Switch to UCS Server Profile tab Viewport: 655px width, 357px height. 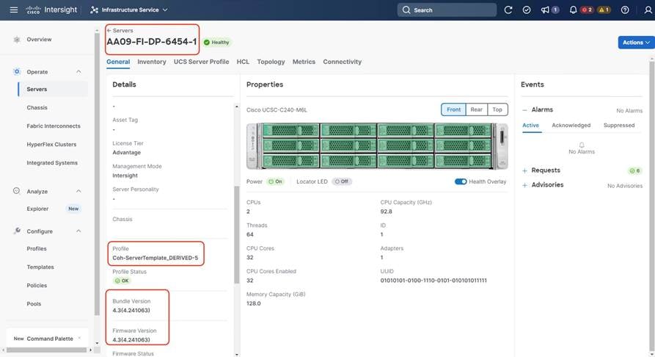pos(202,62)
